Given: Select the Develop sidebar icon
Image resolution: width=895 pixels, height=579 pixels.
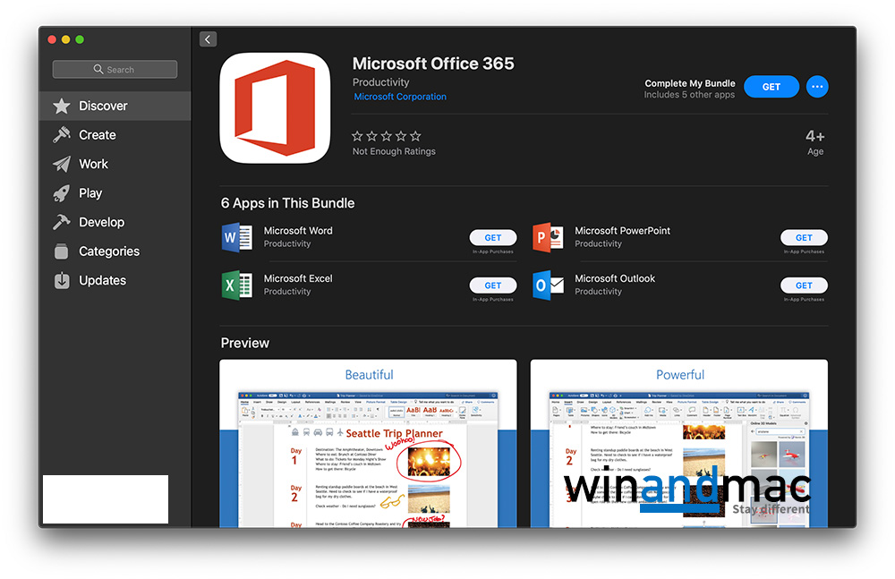Looking at the screenshot, I should coord(62,222).
